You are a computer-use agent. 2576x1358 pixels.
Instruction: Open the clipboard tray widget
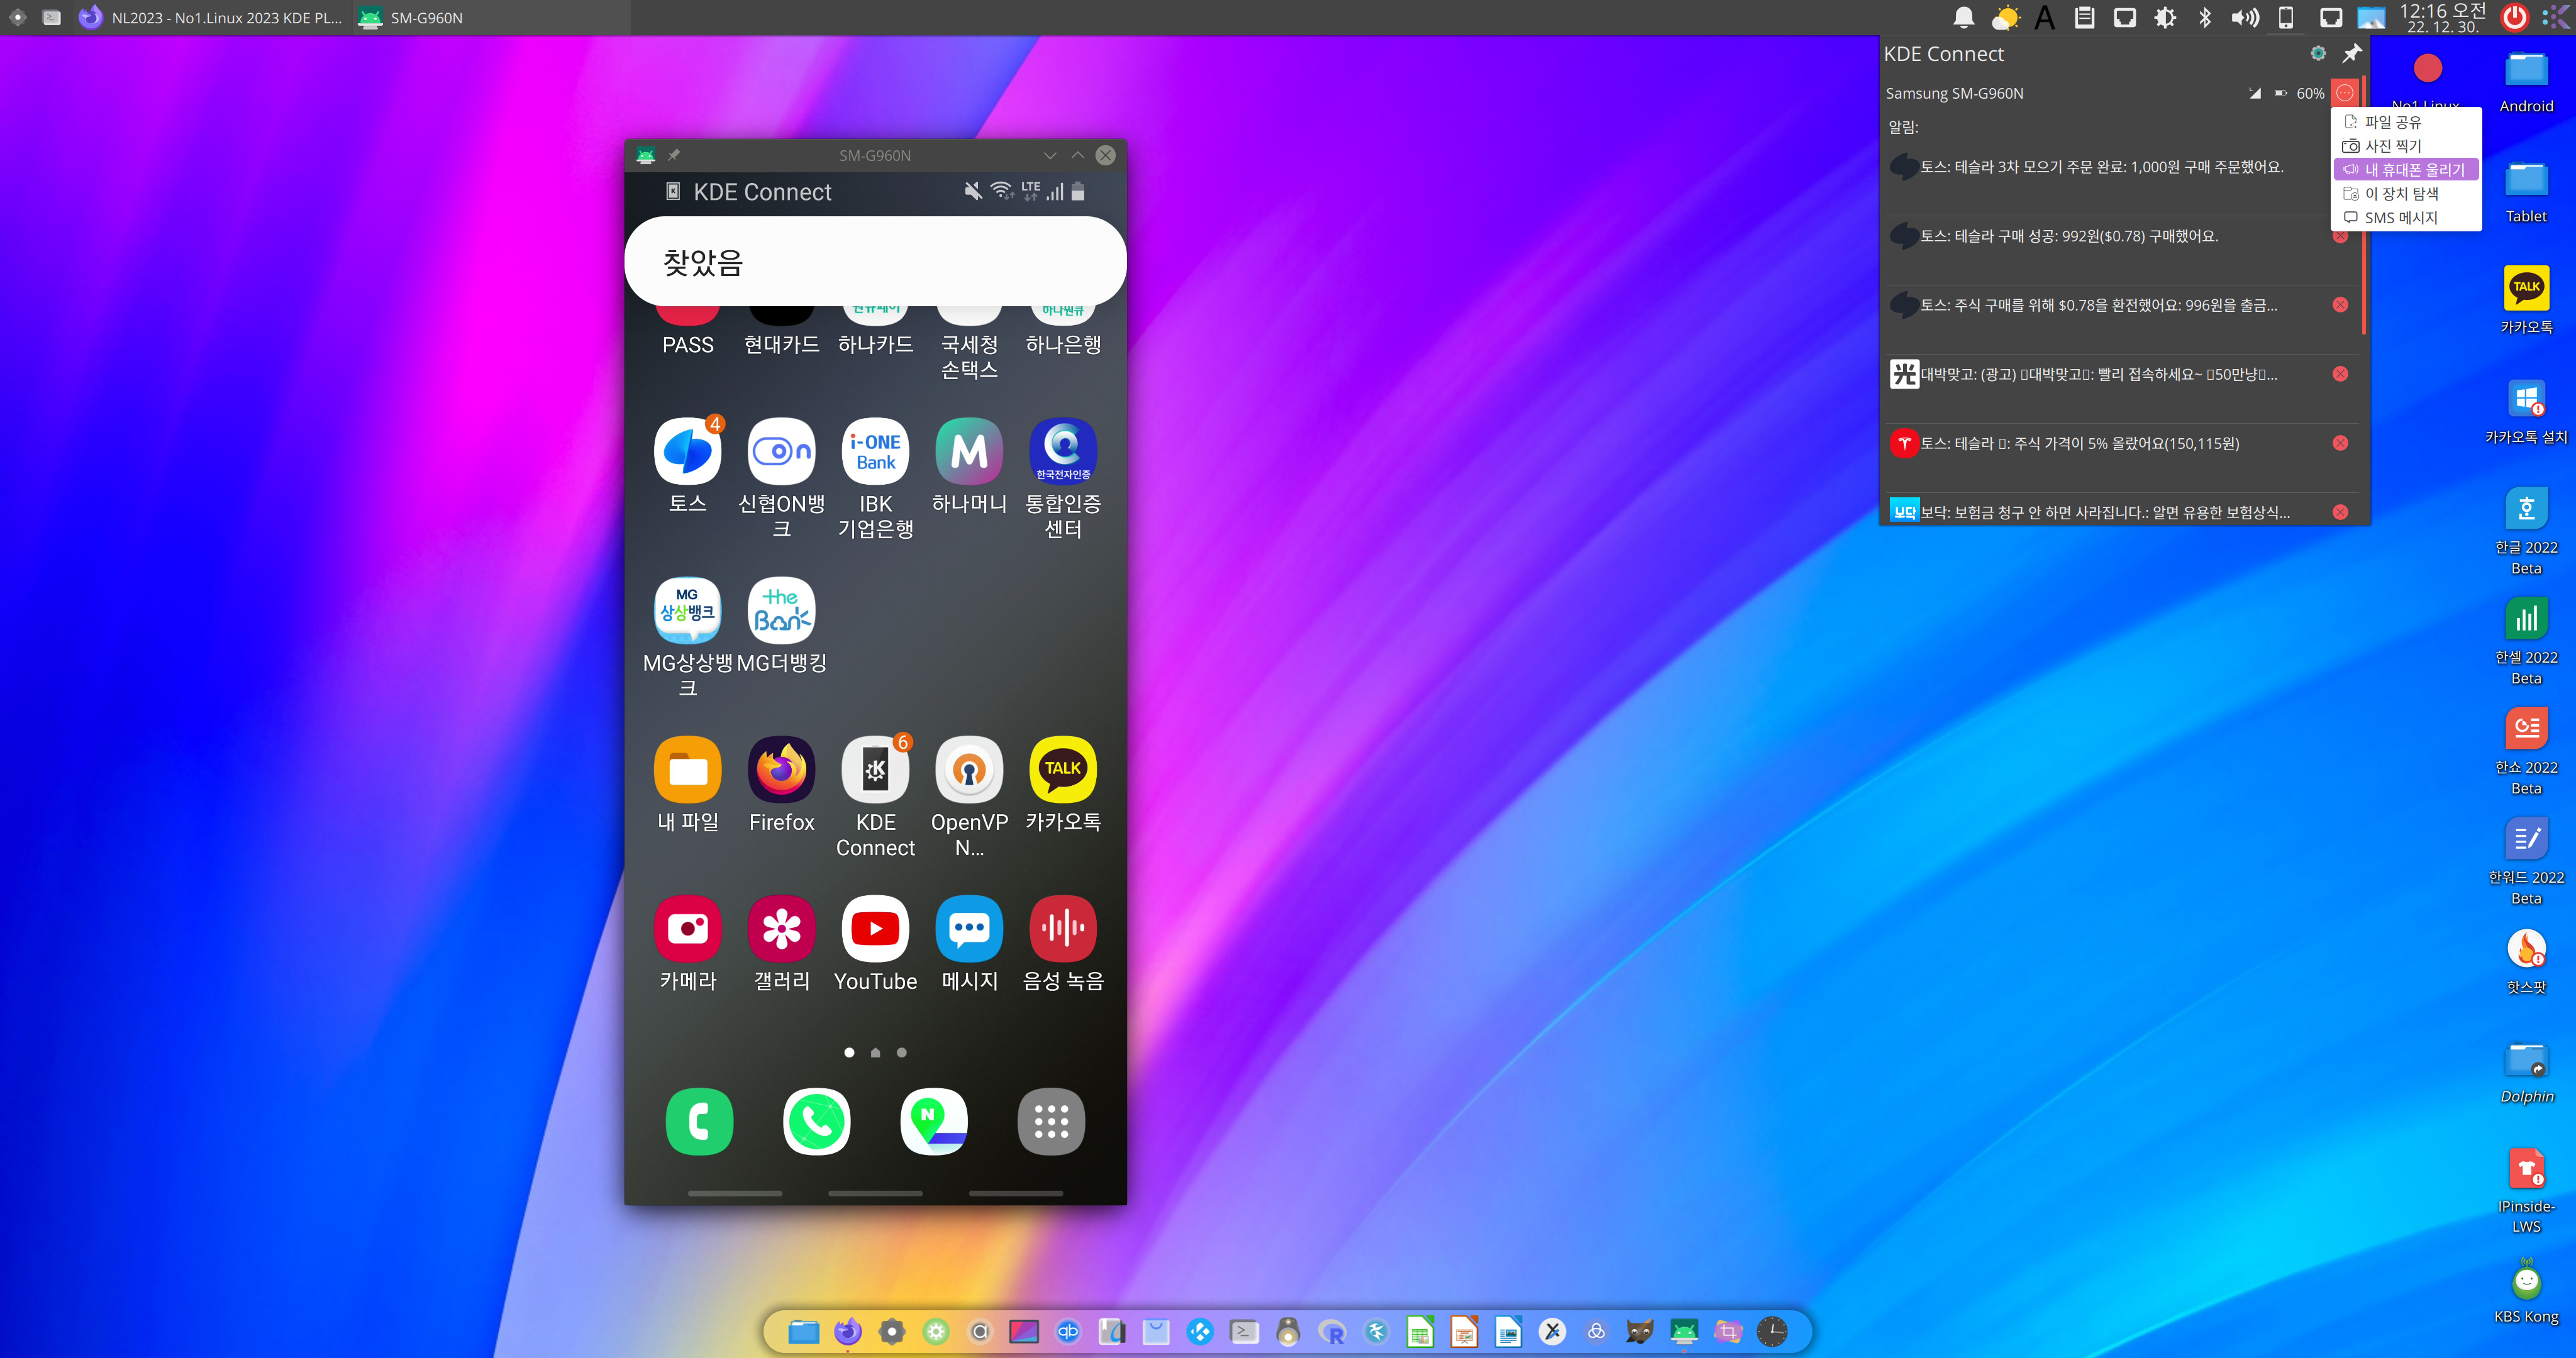pos(2084,17)
